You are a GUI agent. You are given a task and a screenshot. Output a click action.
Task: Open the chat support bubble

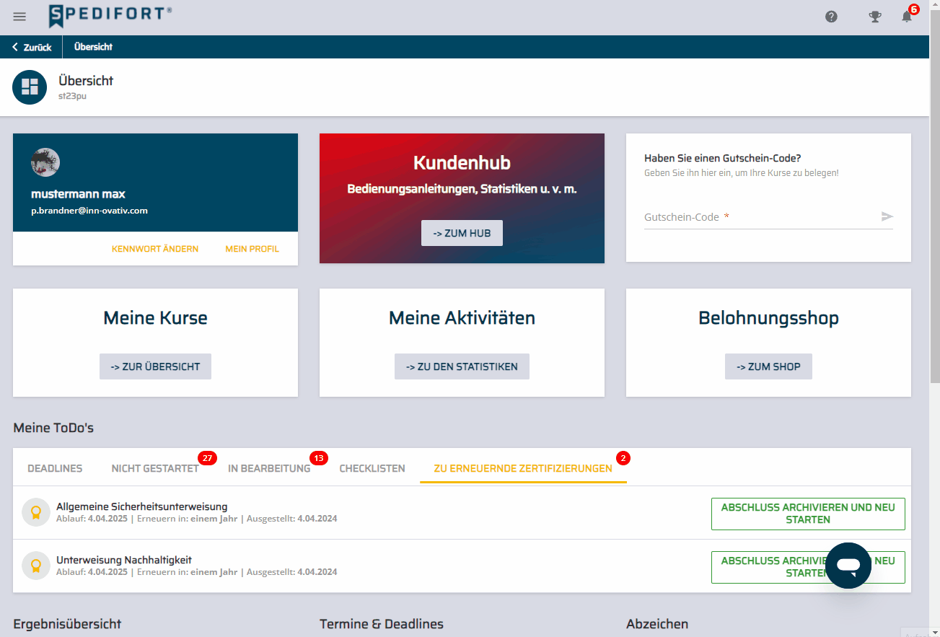pyautogui.click(x=848, y=566)
